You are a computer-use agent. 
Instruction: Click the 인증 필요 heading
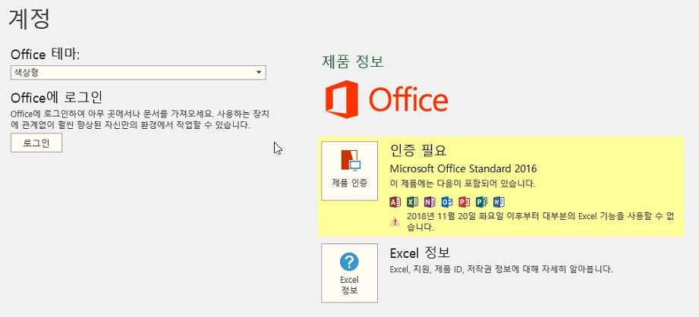point(418,150)
